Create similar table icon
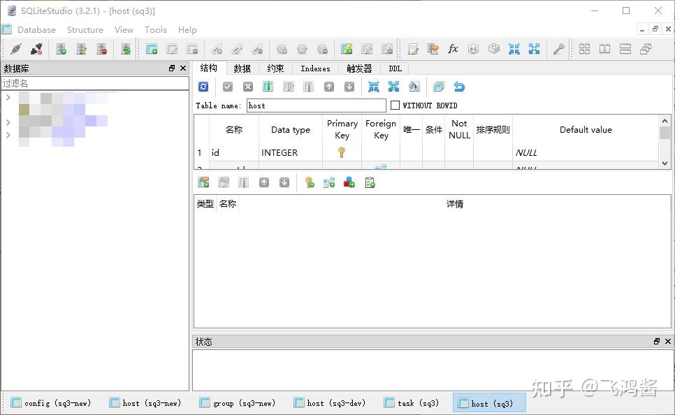The image size is (675, 415). (x=438, y=87)
